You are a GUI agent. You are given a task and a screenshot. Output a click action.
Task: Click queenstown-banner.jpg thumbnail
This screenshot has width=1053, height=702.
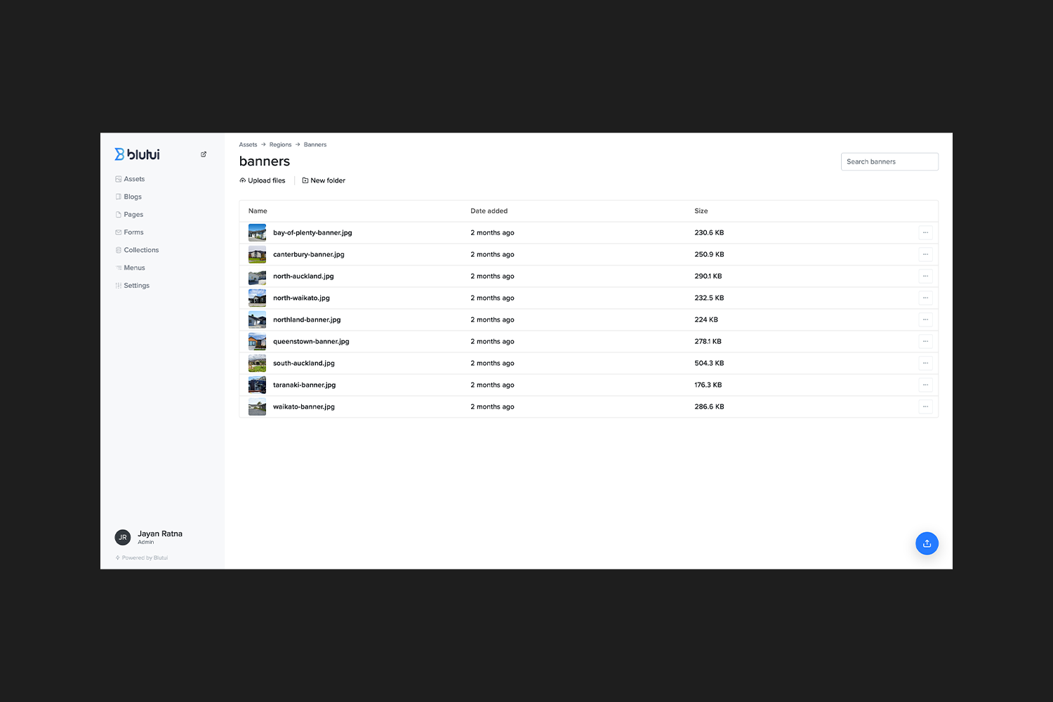tap(257, 341)
